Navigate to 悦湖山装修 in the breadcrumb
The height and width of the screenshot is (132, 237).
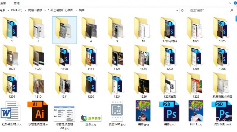point(35,10)
